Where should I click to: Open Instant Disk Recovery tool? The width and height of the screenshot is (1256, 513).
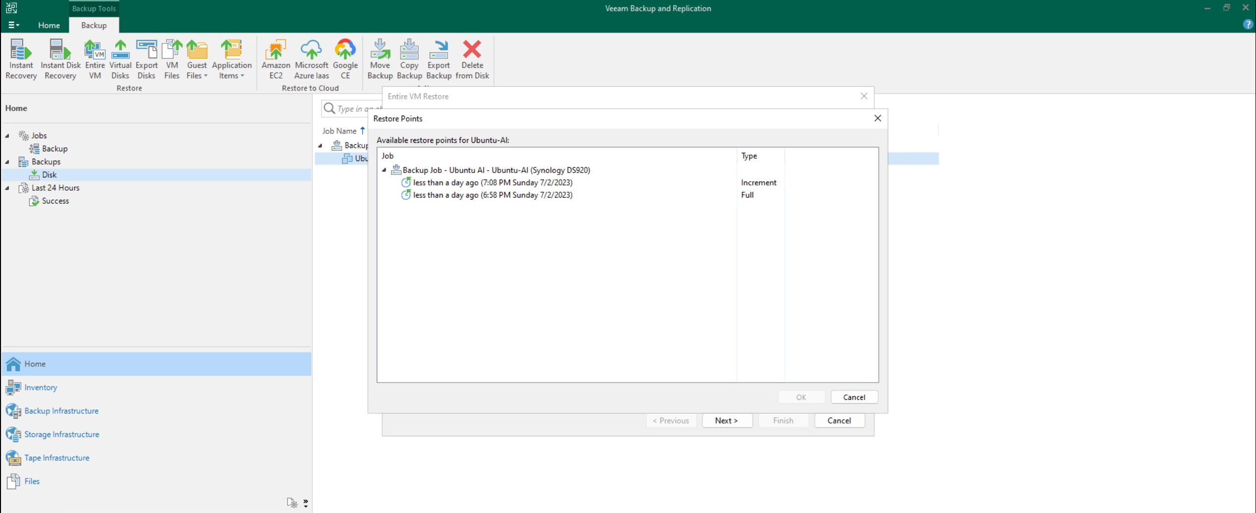(60, 59)
